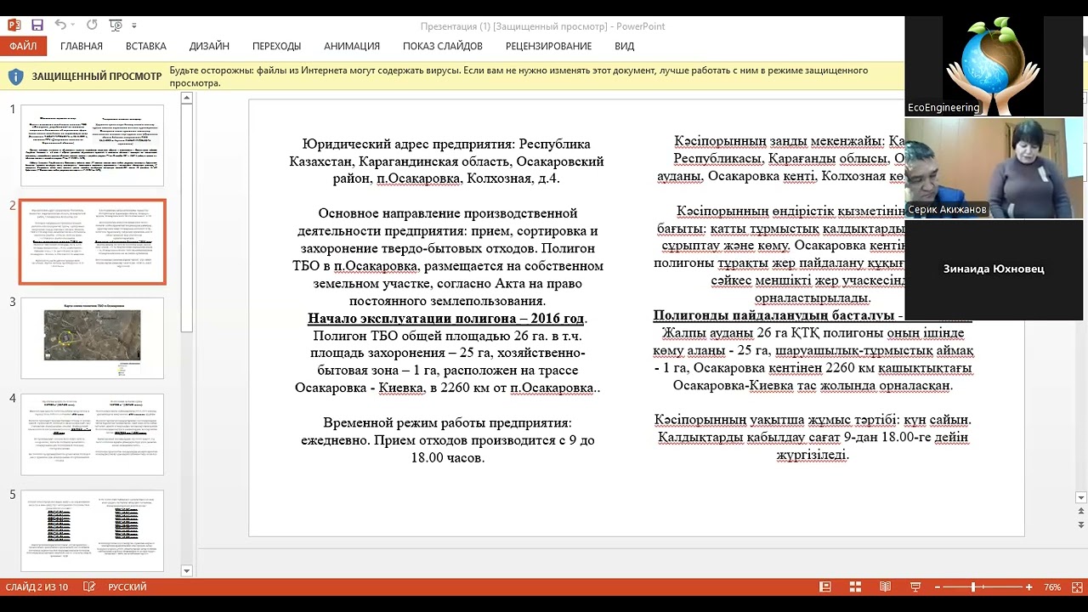Click the zoom slider handle
1088x612 pixels.
973,587
